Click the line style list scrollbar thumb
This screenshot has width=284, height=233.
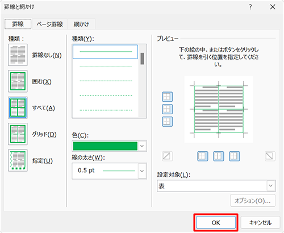(x=143, y=59)
